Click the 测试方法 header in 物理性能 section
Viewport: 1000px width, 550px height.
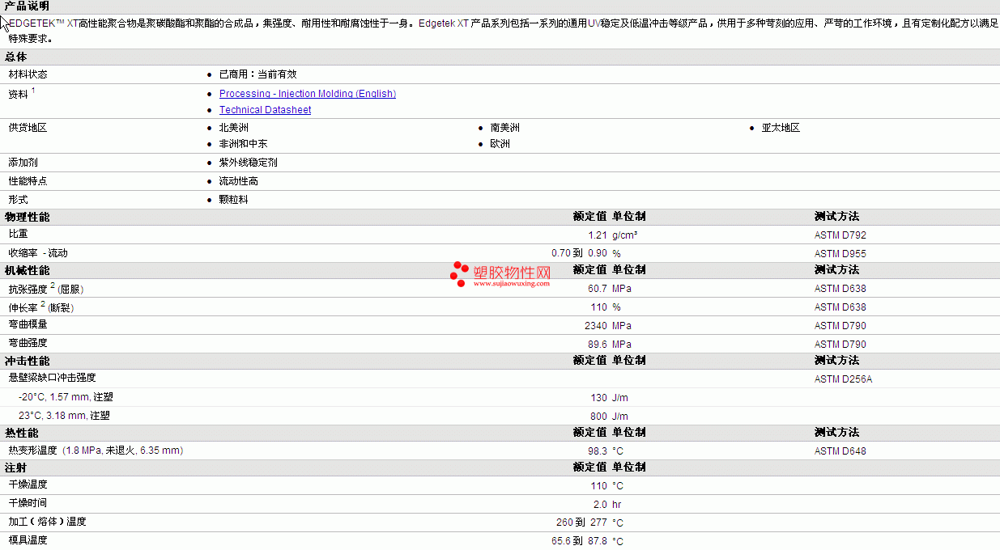836,217
